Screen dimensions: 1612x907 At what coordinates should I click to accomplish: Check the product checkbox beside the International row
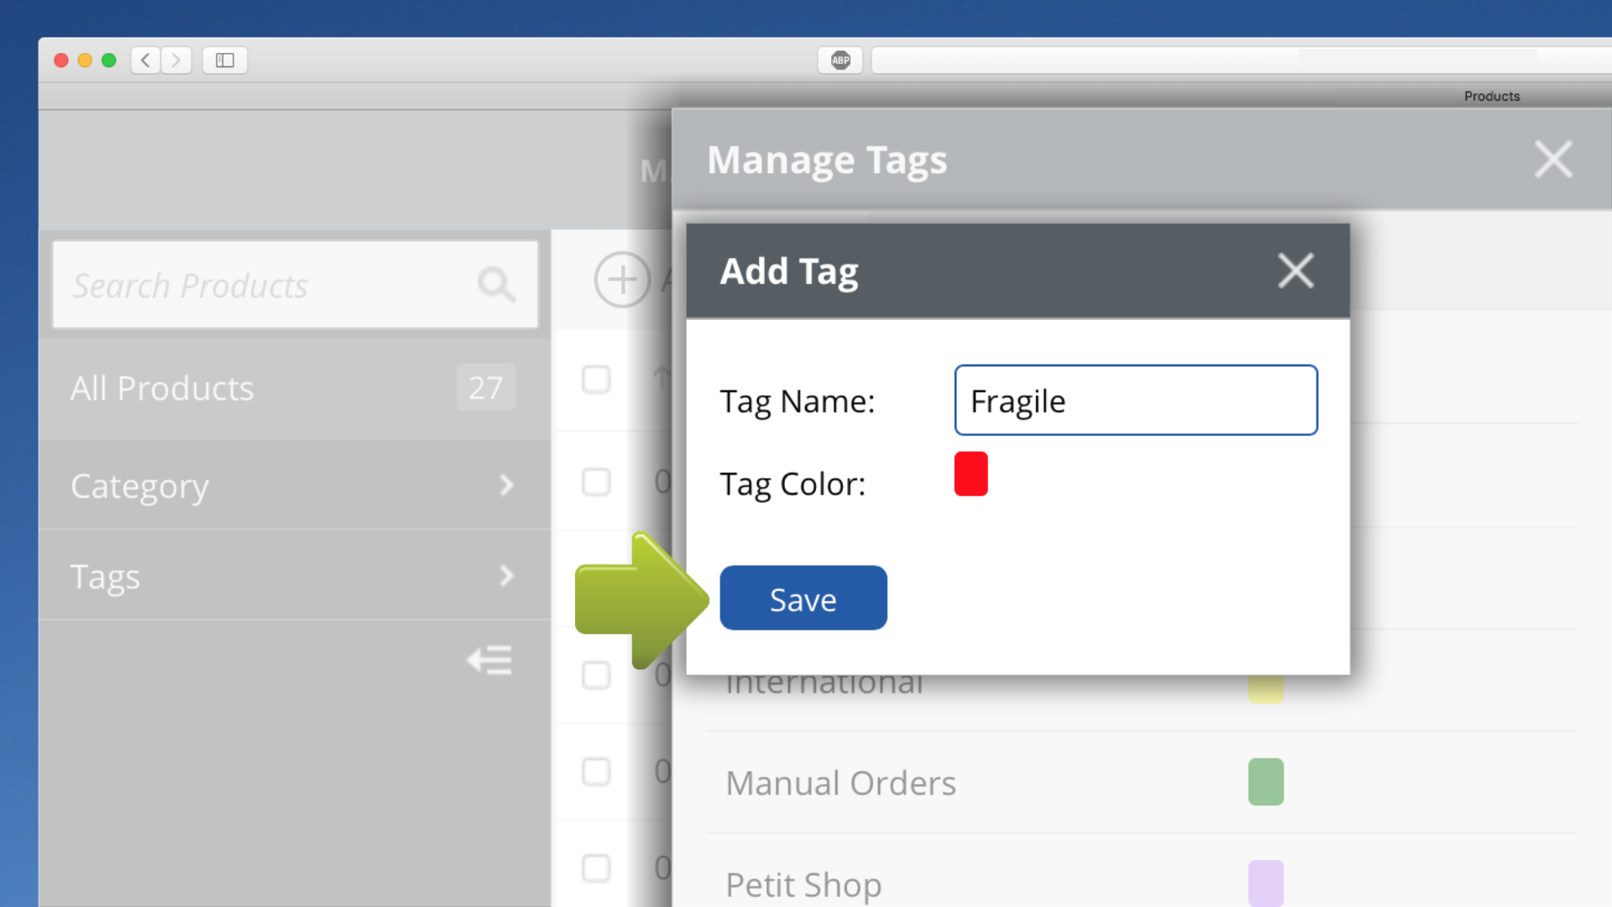click(596, 675)
